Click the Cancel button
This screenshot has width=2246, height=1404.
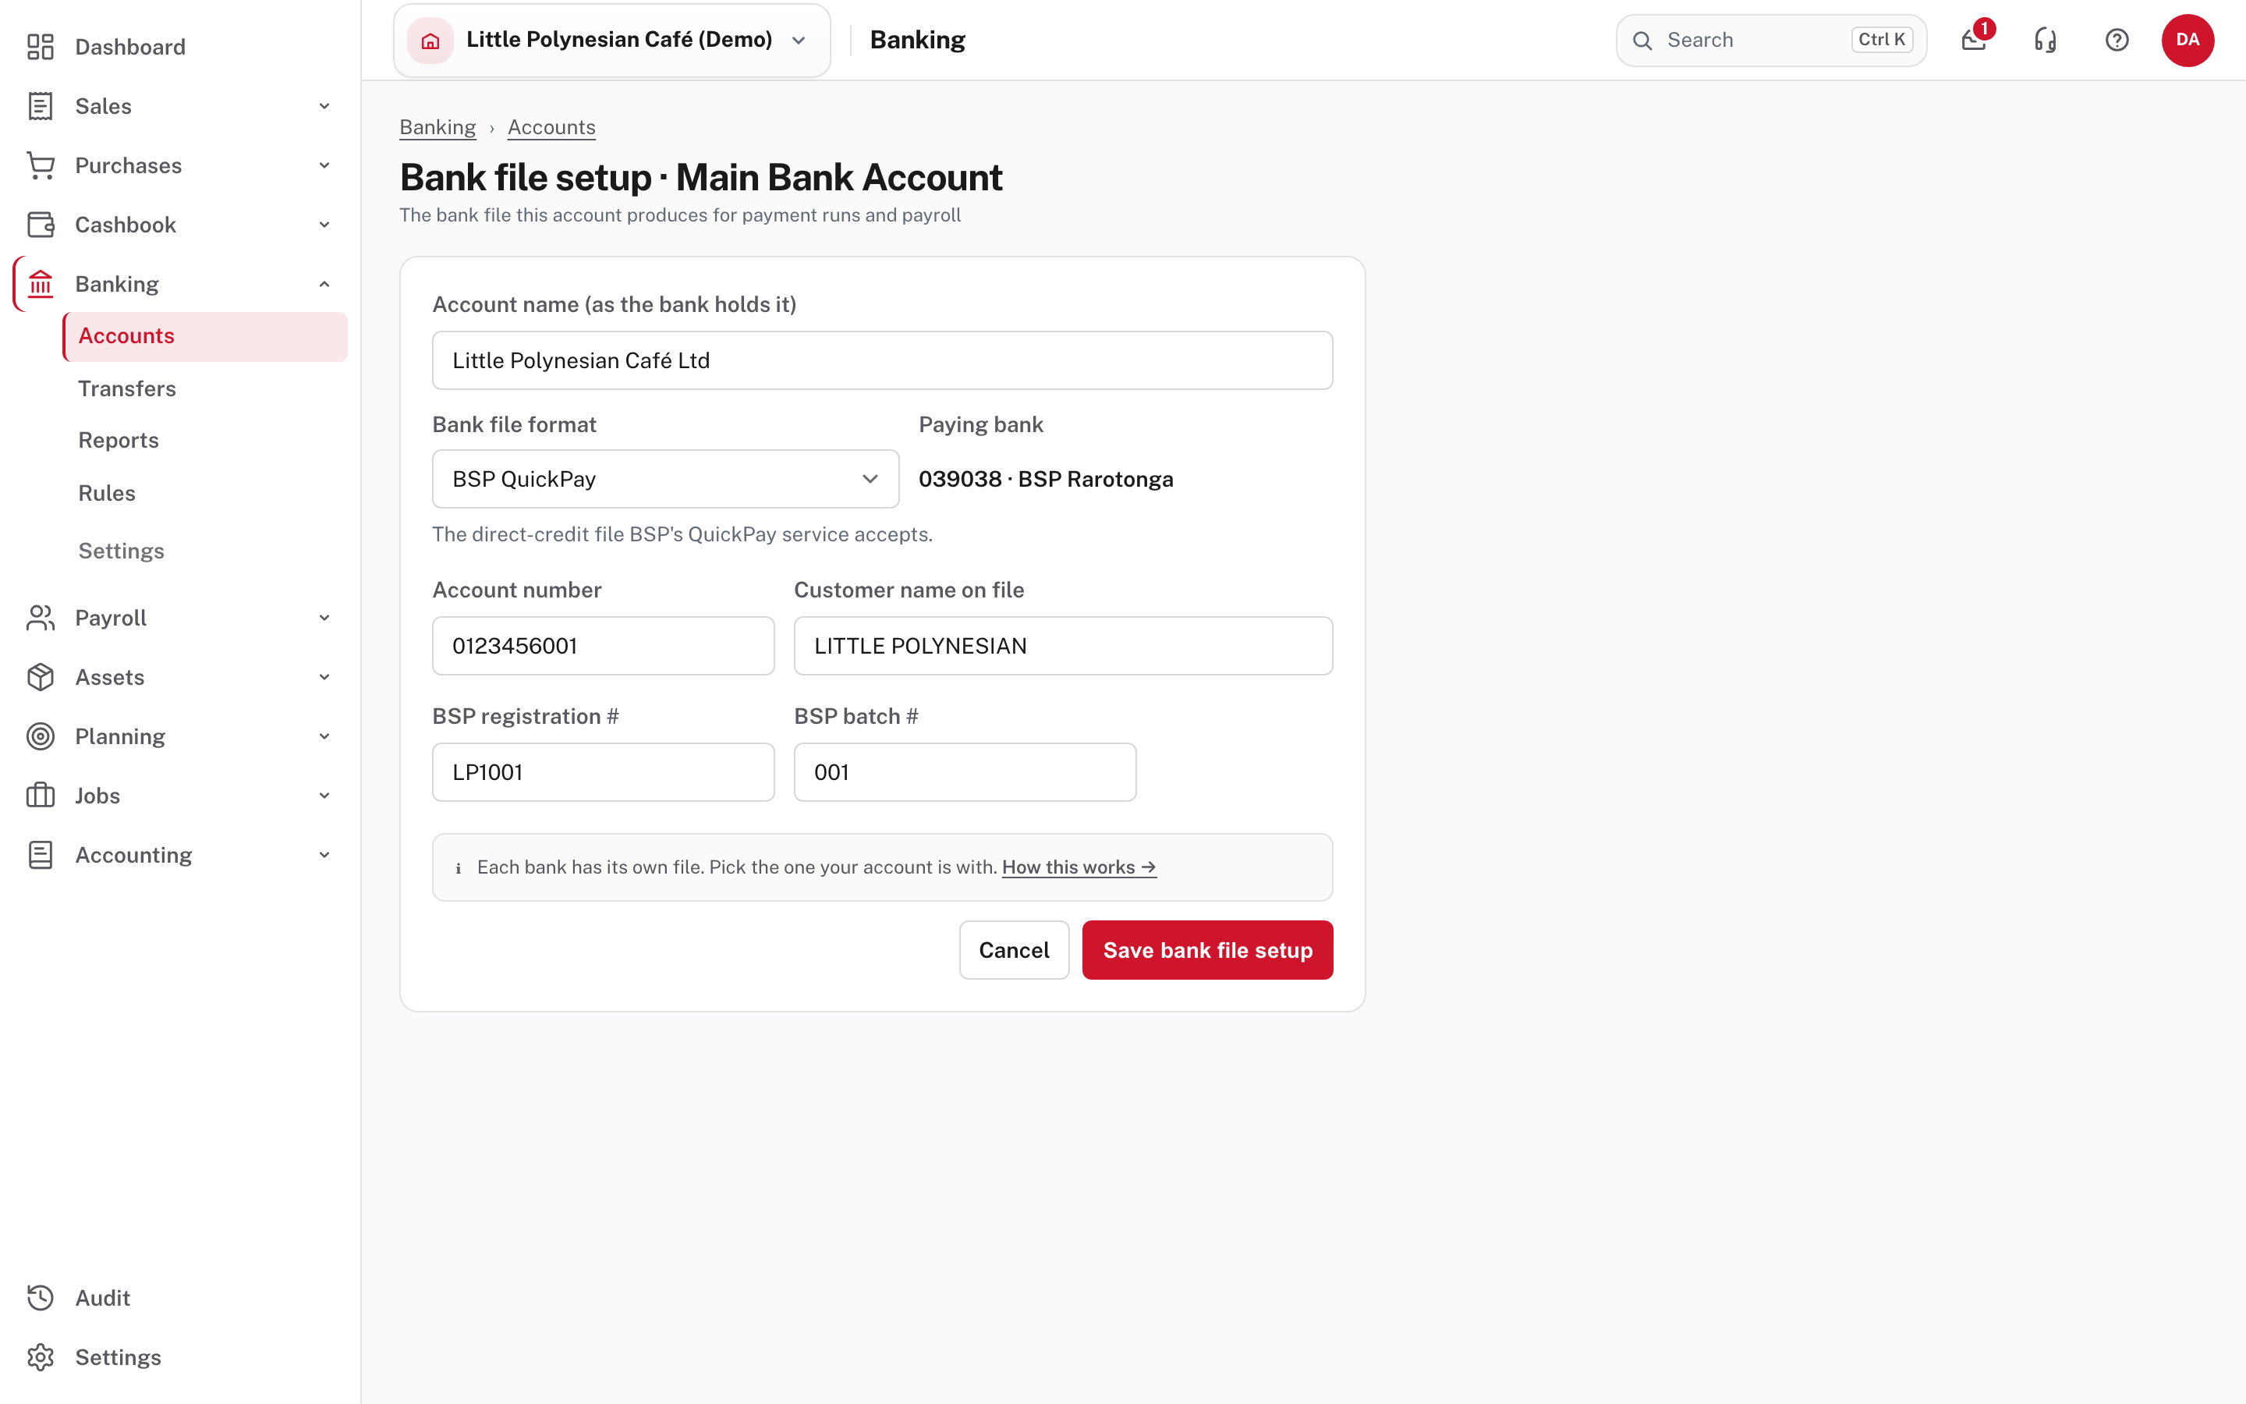[x=1014, y=950]
